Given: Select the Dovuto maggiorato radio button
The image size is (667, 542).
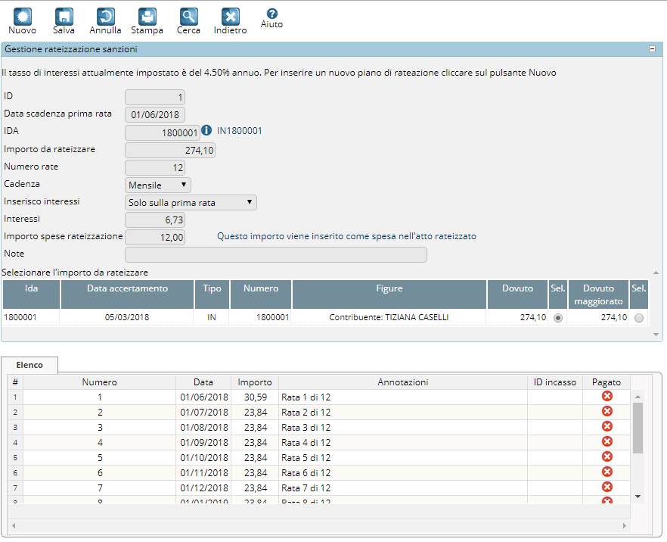Looking at the screenshot, I should click(639, 318).
